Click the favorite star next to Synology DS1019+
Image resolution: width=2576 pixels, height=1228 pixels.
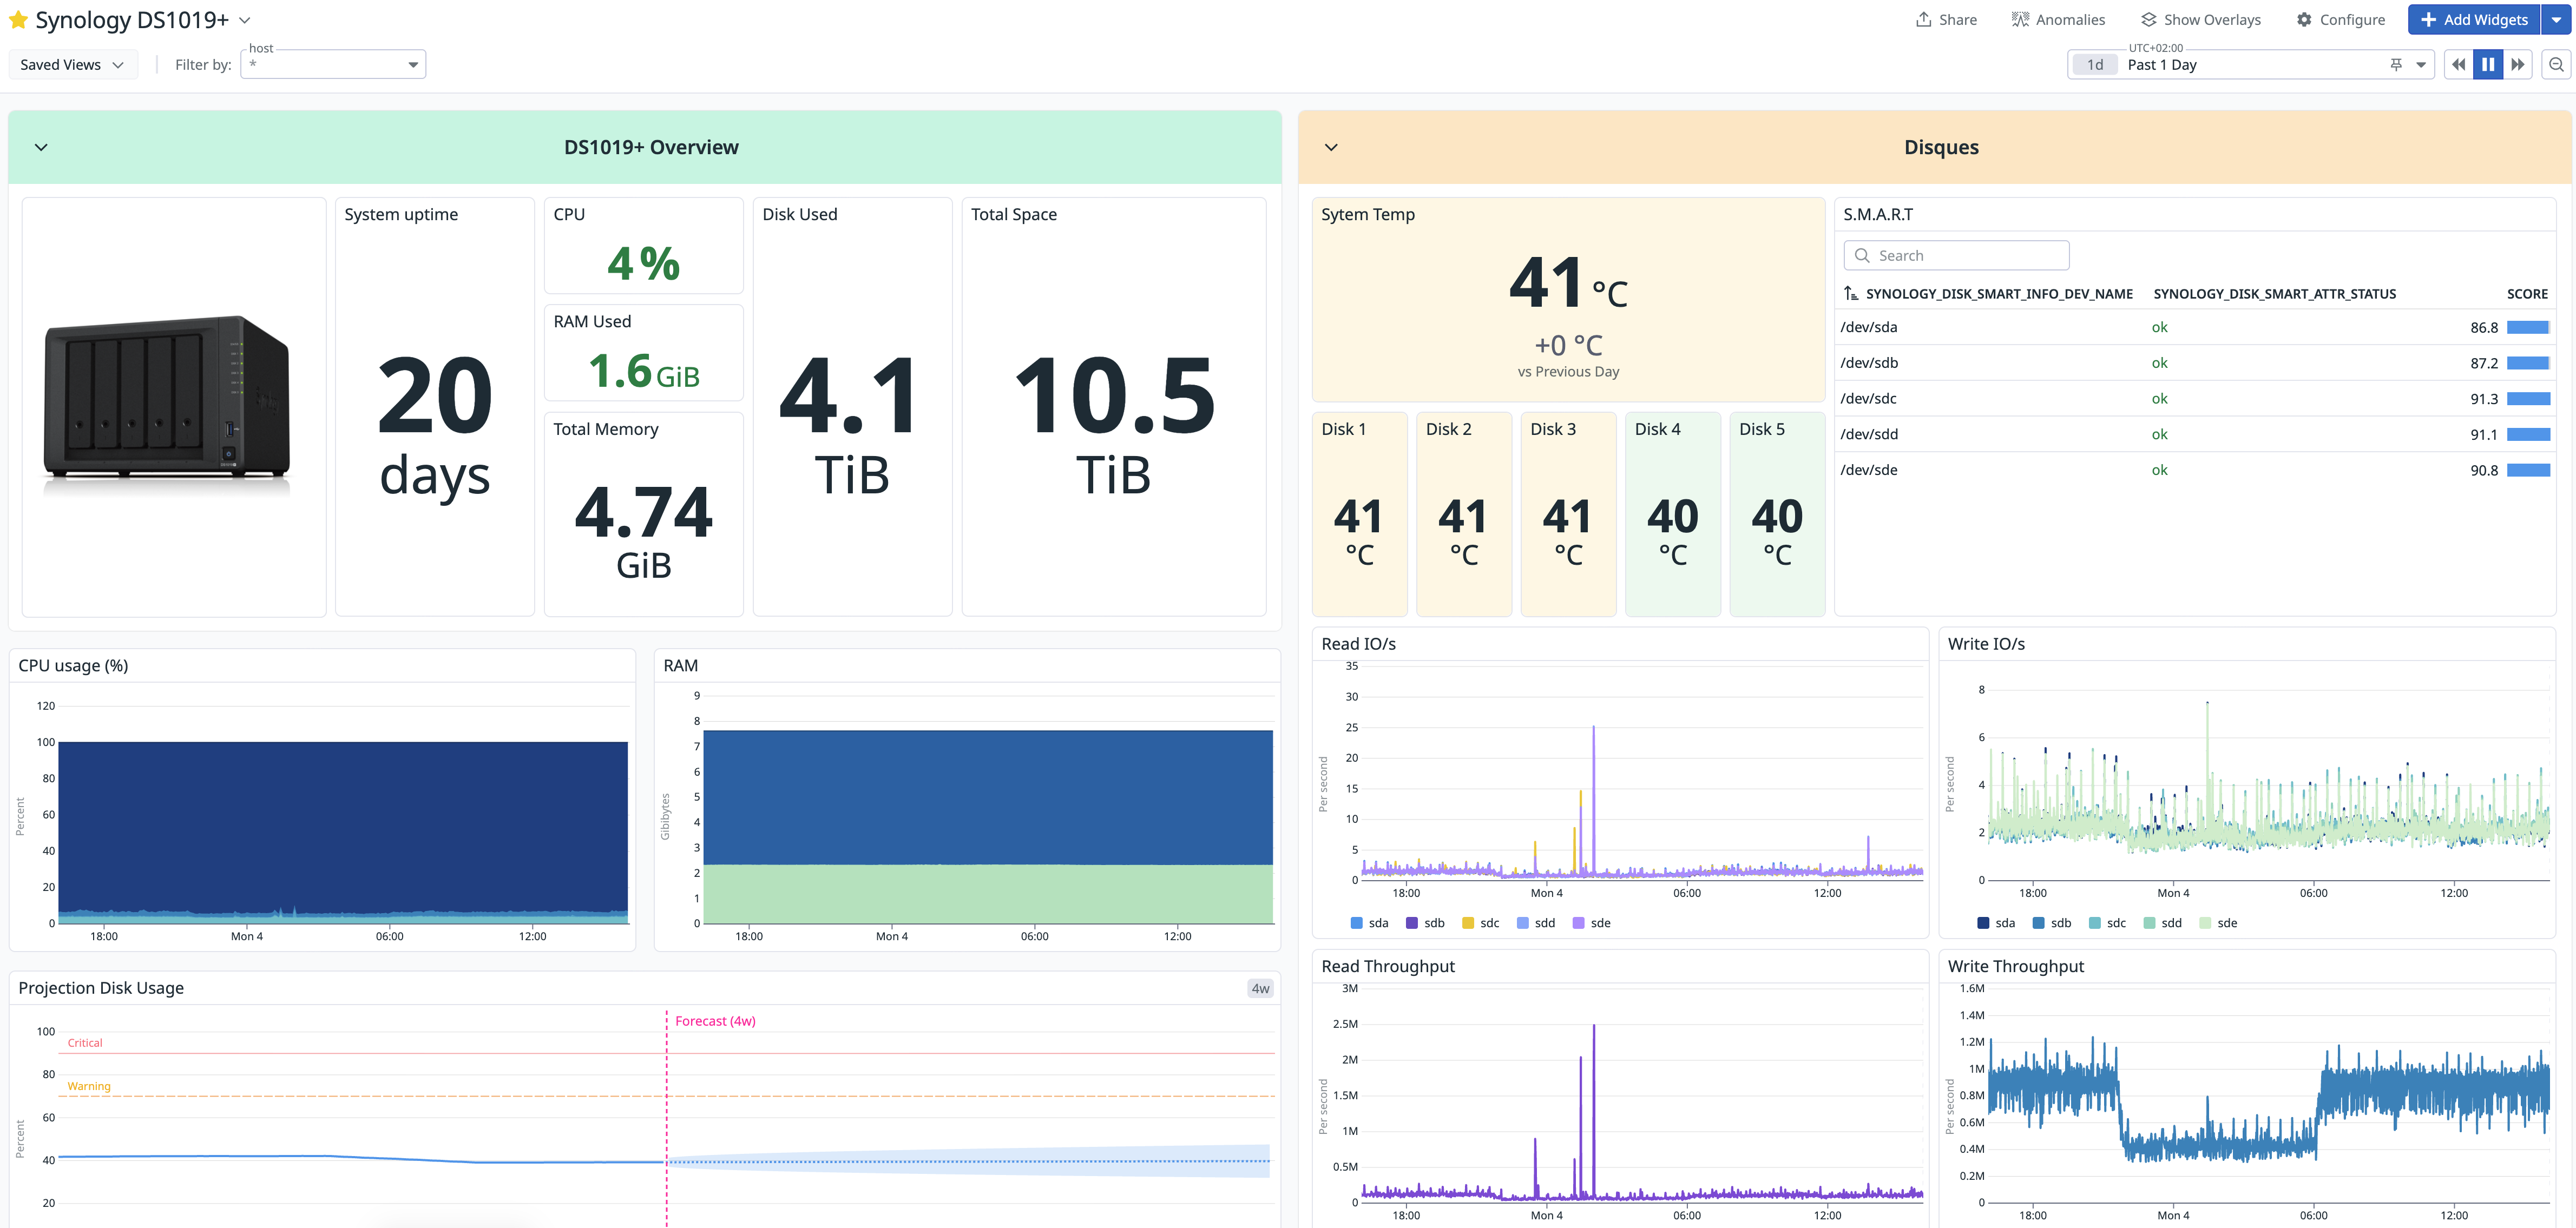point(18,20)
